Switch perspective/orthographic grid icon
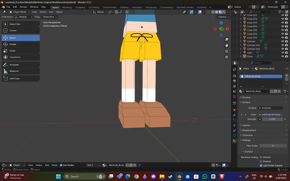This screenshot has width=290, height=181. pyautogui.click(x=227, y=57)
